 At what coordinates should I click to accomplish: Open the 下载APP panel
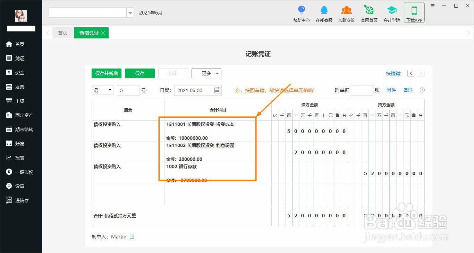click(x=414, y=13)
